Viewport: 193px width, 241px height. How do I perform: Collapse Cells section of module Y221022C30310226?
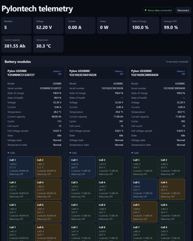click(x=73, y=153)
